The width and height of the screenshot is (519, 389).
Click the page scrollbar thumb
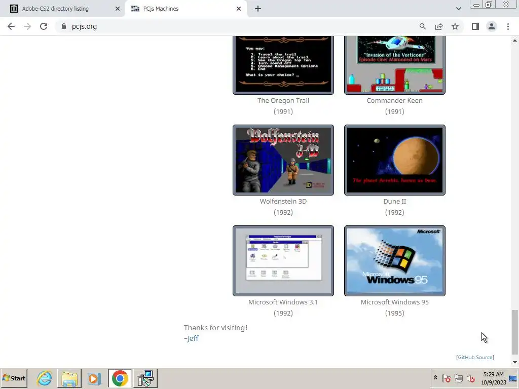pos(514,332)
